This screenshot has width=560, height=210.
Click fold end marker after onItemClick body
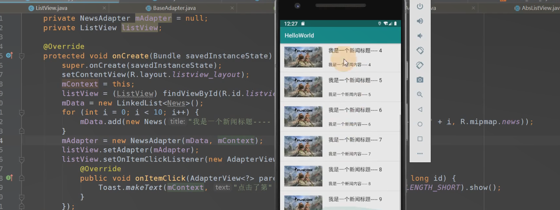pyautogui.click(x=22, y=197)
